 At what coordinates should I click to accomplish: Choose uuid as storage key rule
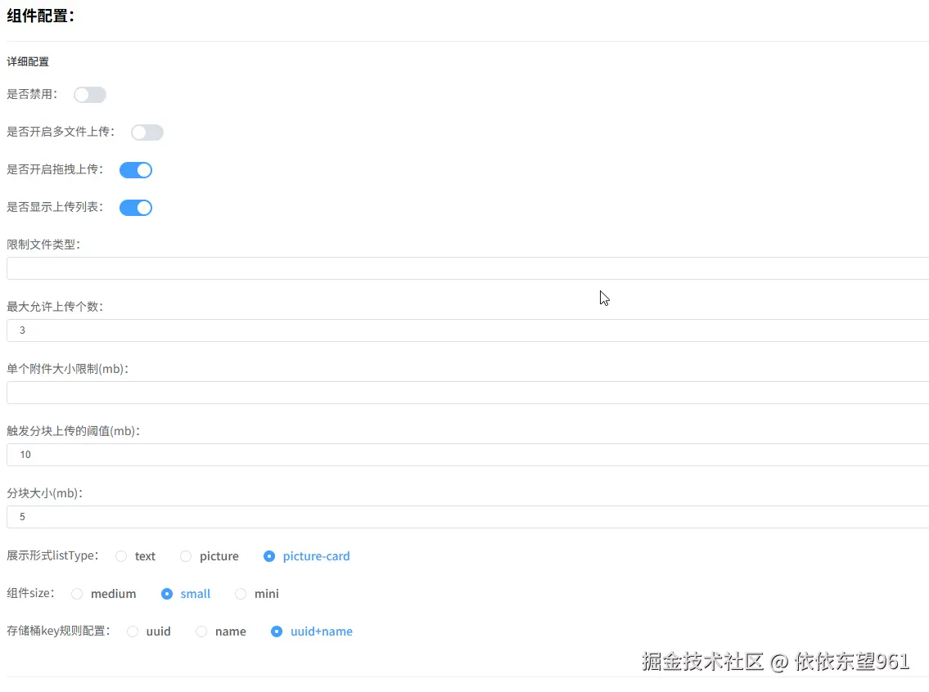click(x=133, y=631)
